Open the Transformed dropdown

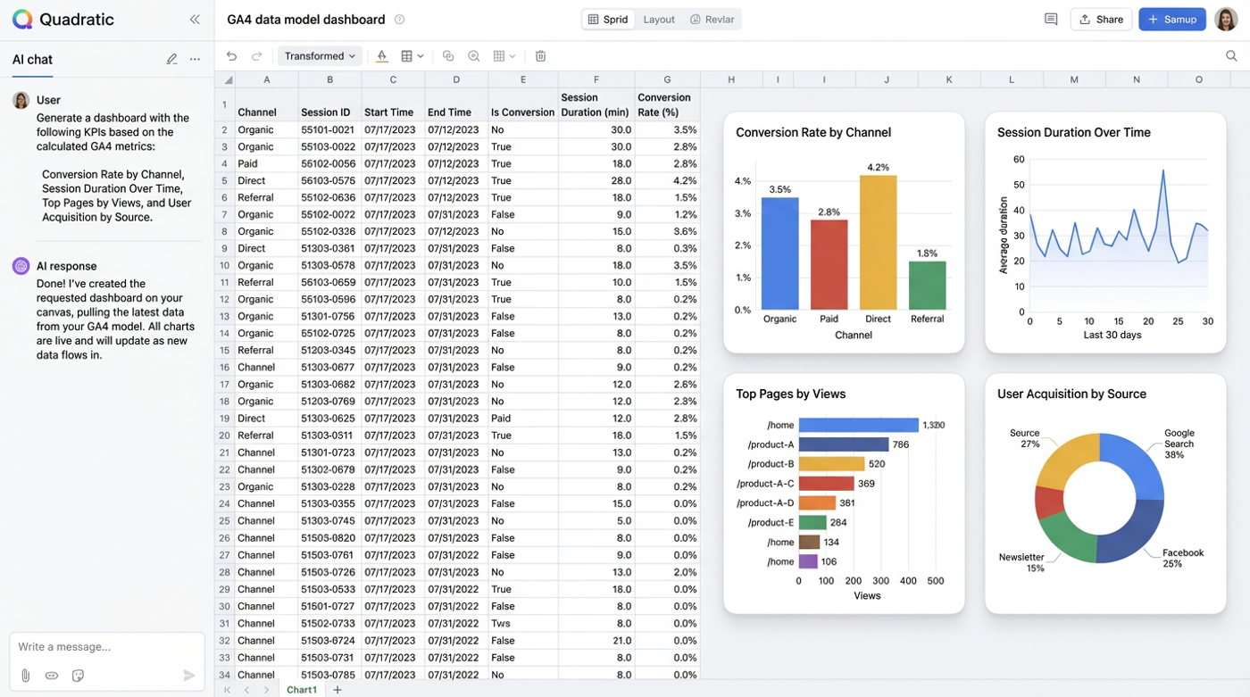[321, 56]
